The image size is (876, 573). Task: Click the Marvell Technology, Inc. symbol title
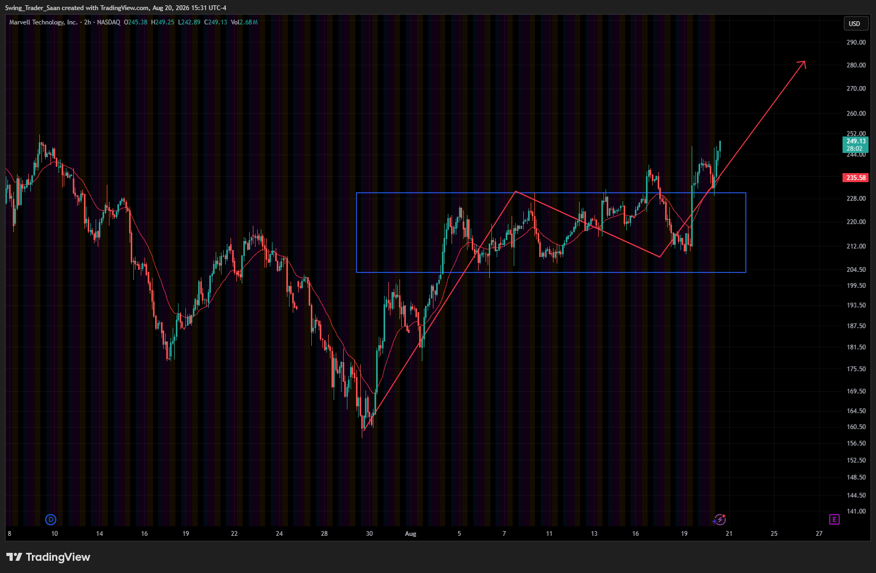43,22
